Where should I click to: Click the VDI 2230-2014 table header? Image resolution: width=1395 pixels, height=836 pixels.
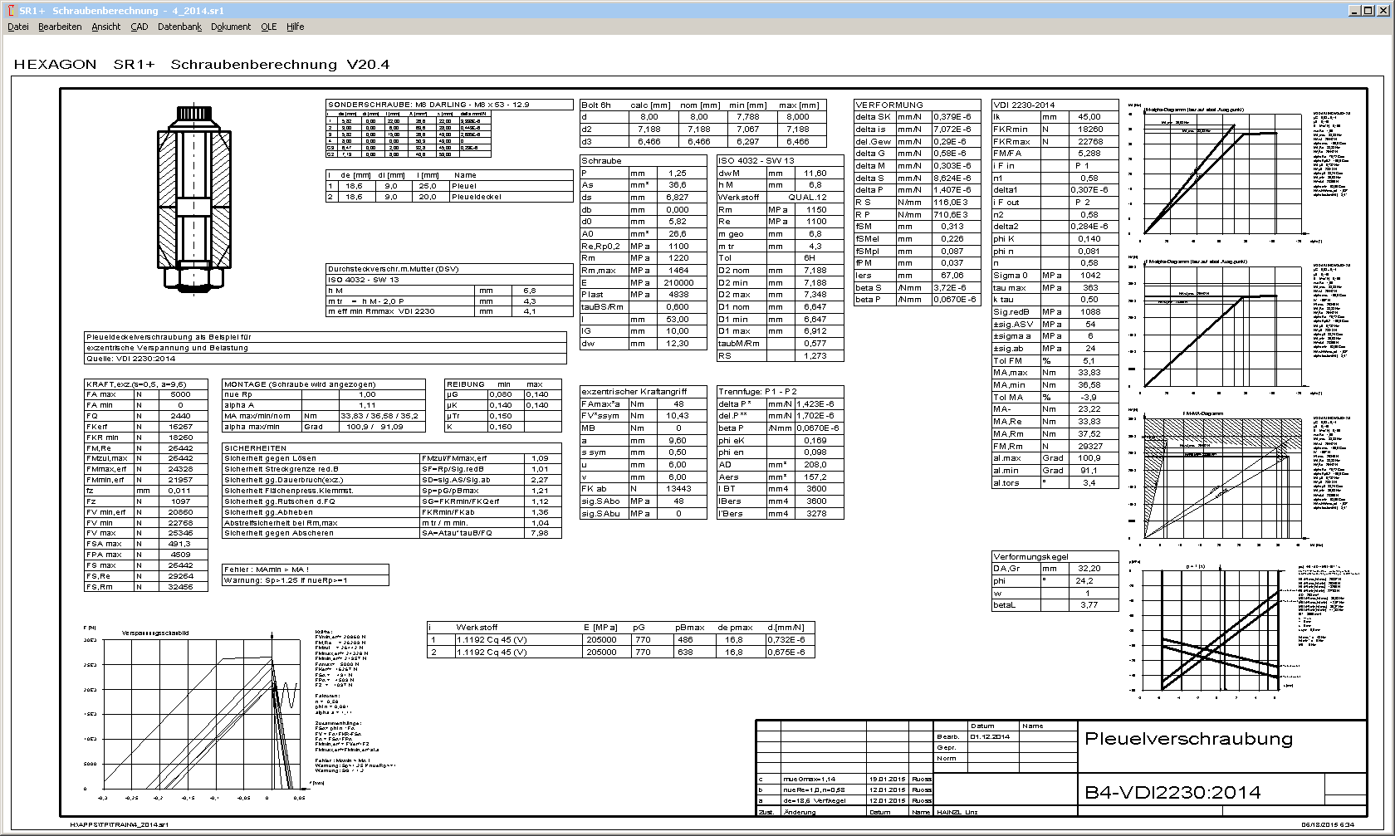tap(1024, 105)
